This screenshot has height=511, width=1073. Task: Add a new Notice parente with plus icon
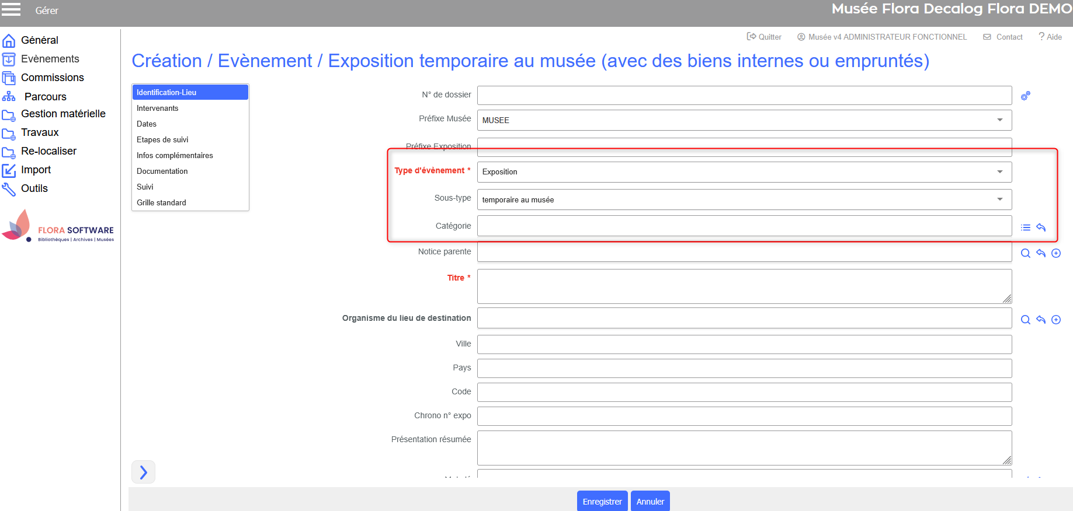click(x=1056, y=253)
